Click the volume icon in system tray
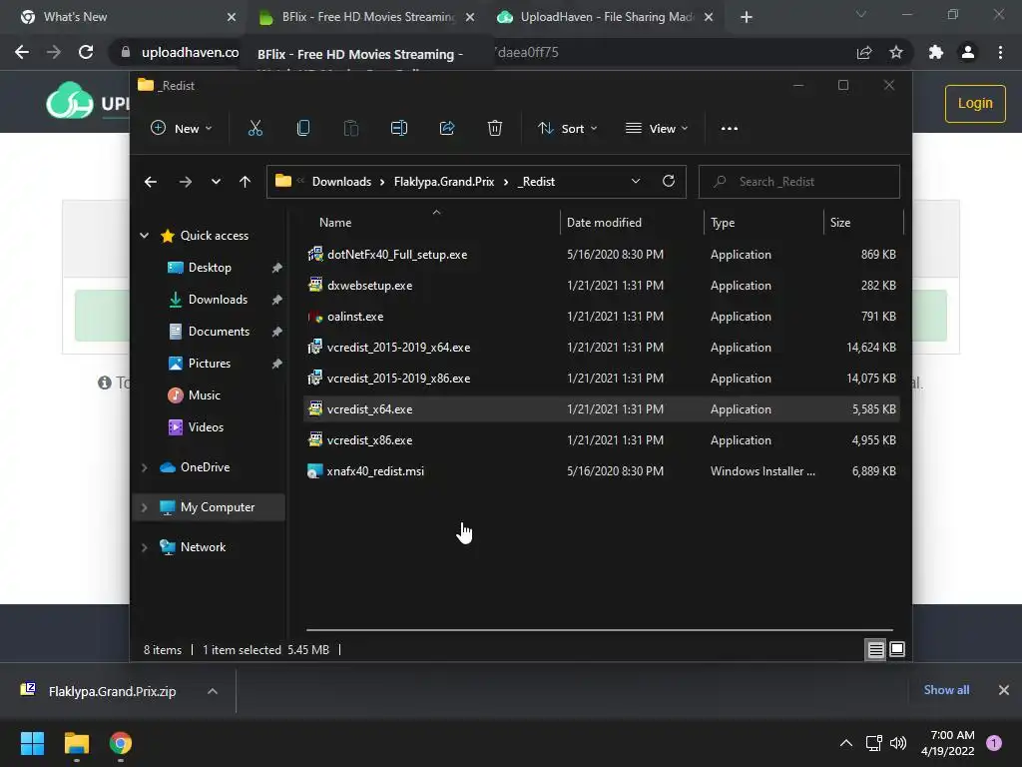 [x=898, y=743]
